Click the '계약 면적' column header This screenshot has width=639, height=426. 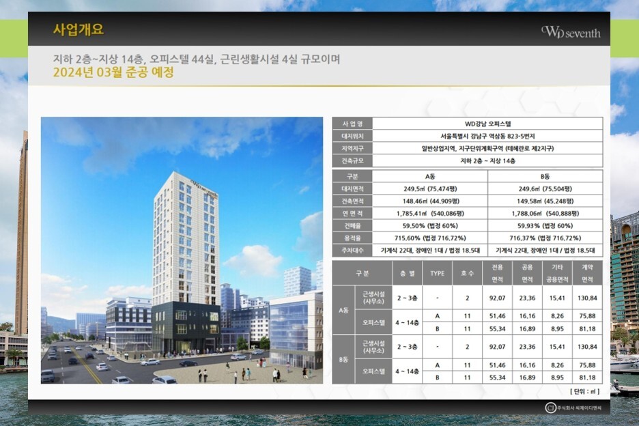[x=587, y=273]
